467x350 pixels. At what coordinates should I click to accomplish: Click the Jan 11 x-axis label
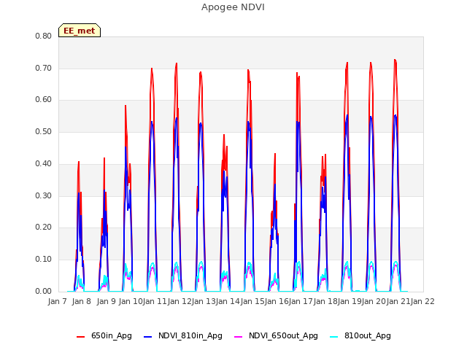155,301
